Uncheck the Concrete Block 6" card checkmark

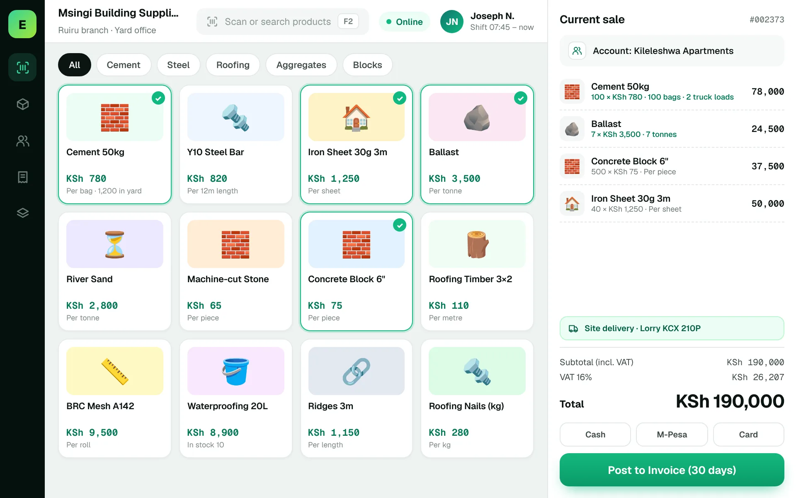[x=399, y=225]
